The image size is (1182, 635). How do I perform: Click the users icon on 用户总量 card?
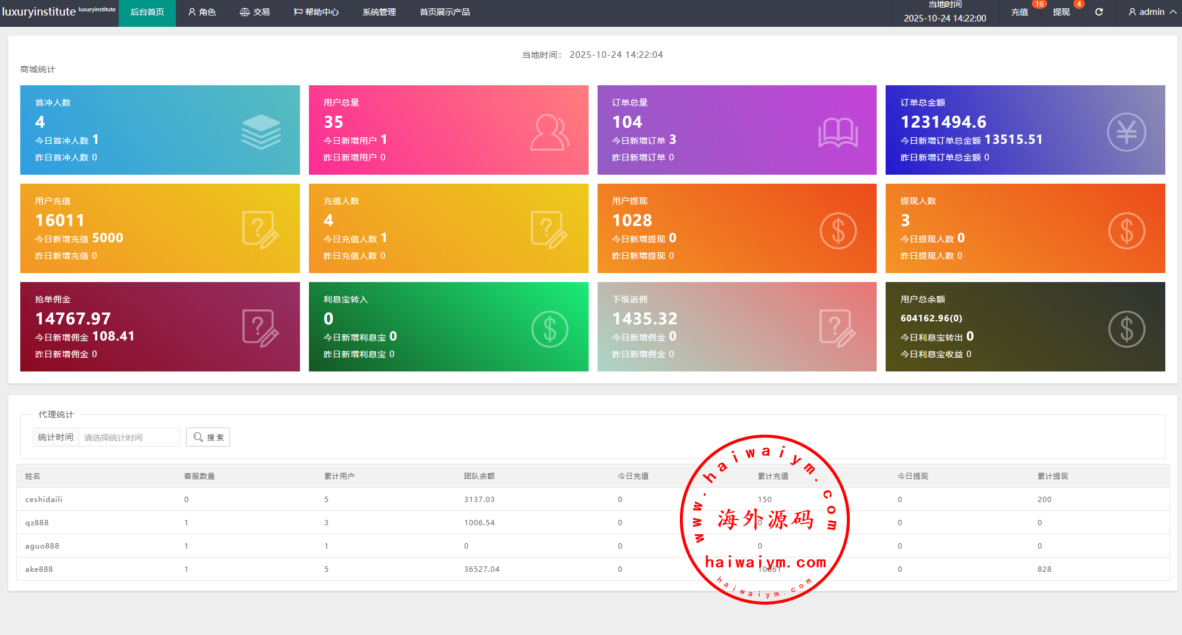549,132
